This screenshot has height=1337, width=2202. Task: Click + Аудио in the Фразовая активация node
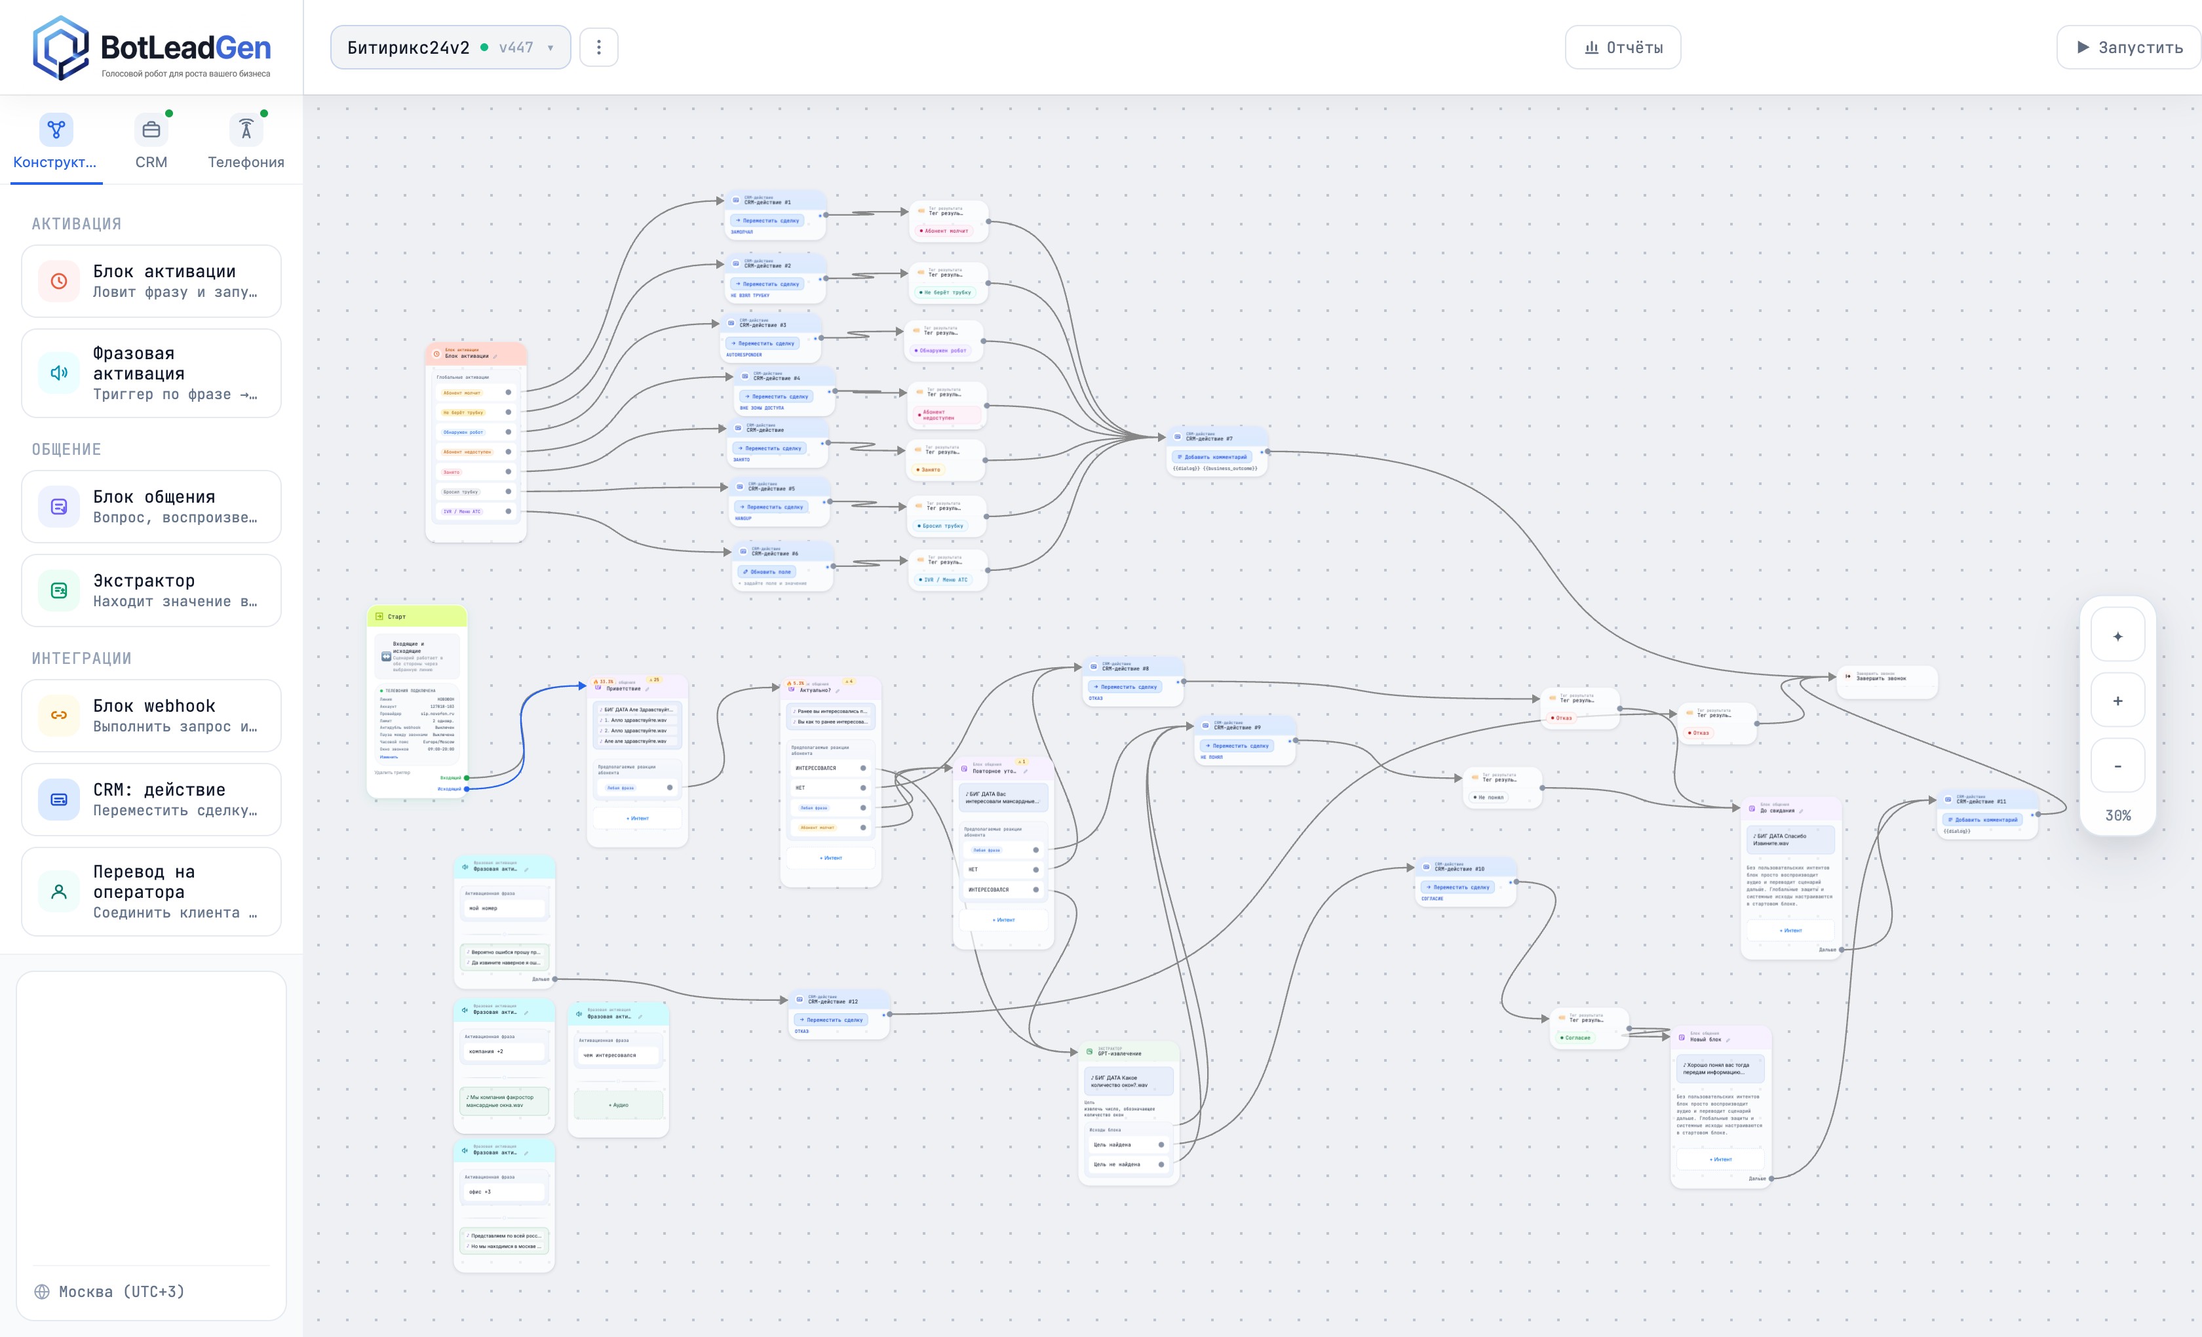click(619, 1104)
